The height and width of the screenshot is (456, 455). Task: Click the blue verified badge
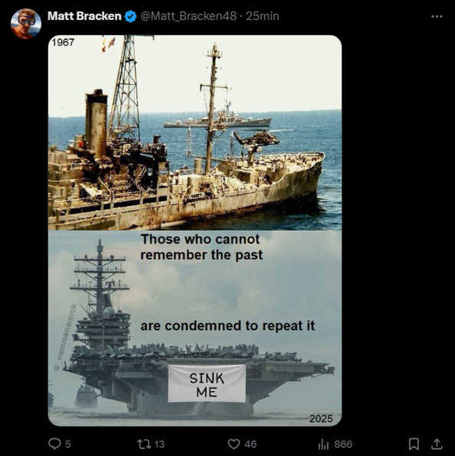tap(130, 16)
